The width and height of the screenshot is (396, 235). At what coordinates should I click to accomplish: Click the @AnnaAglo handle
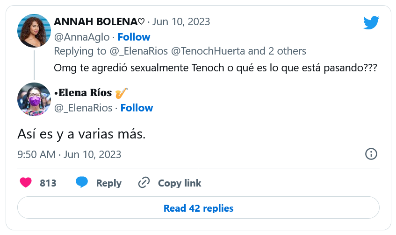tap(82, 37)
